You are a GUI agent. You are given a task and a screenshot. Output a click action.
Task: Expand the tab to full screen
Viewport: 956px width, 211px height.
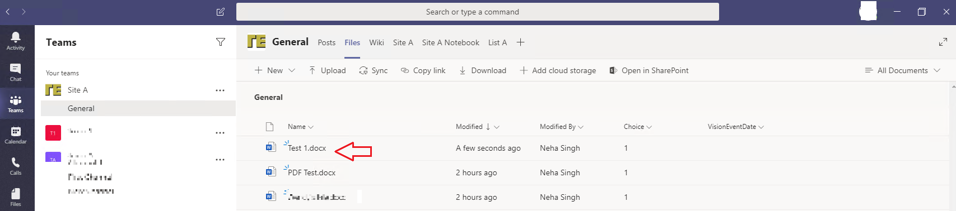943,42
